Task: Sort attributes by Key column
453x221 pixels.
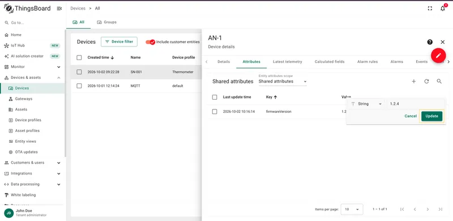Action: pos(272,97)
